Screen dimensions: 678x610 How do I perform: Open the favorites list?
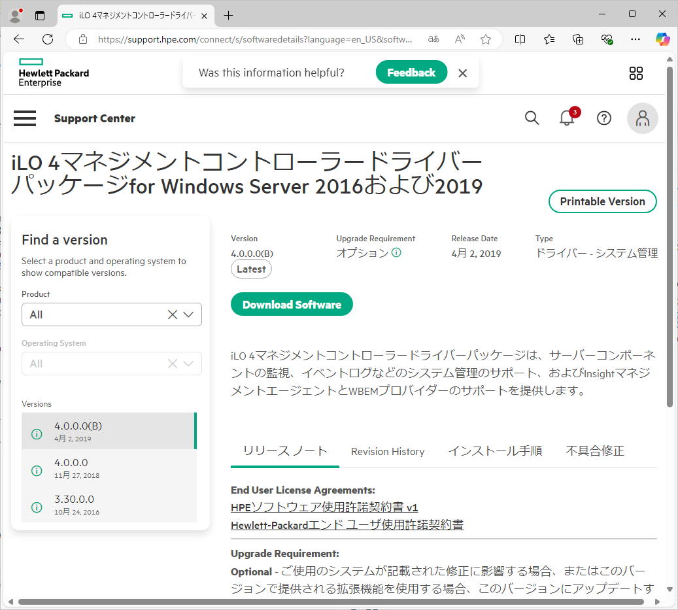click(549, 39)
